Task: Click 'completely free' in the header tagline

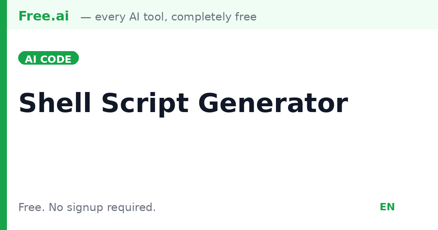Action: pyautogui.click(x=214, y=17)
